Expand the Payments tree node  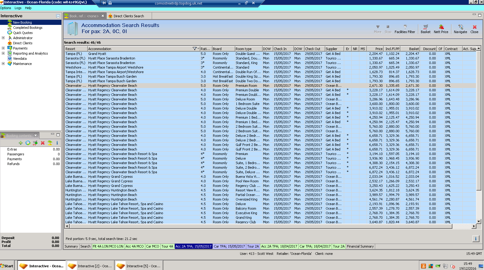(x=3, y=48)
